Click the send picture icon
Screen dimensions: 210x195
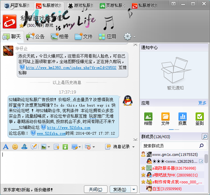(x=44, y=147)
